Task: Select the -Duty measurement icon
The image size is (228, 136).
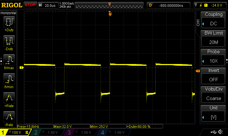Action: (9, 41)
